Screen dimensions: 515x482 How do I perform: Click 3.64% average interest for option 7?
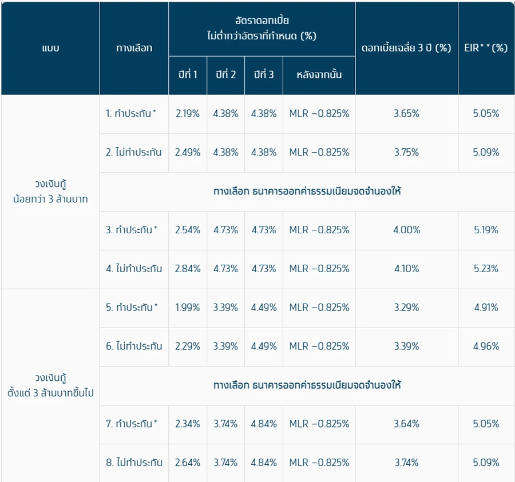coord(407,424)
